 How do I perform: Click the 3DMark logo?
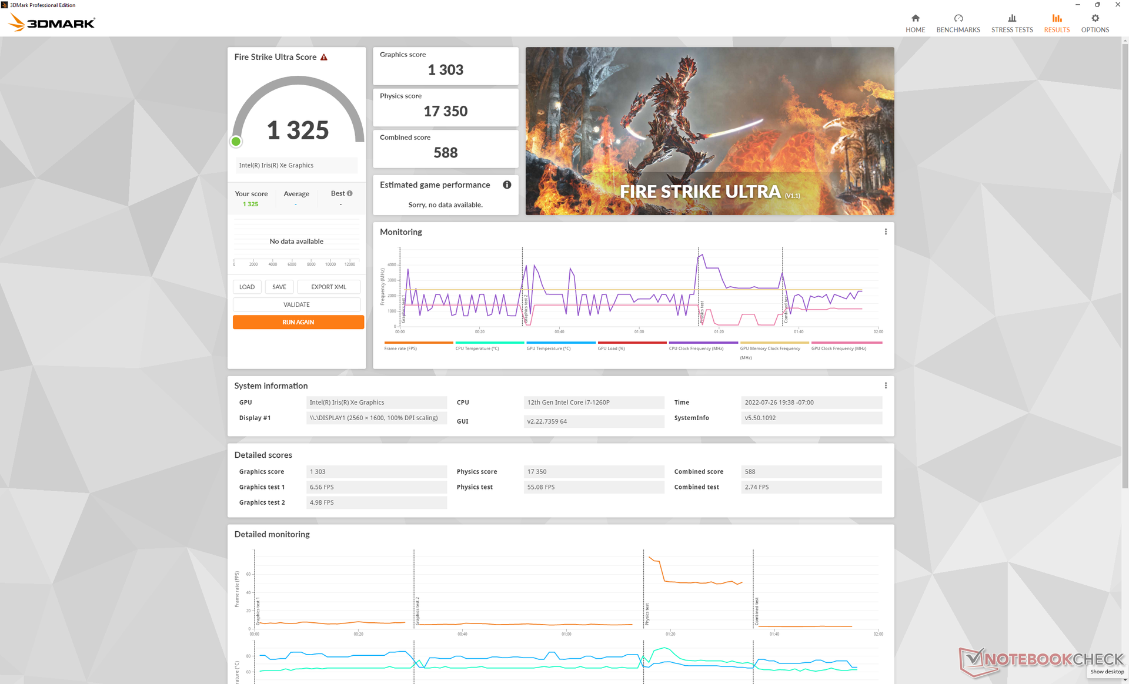(52, 23)
